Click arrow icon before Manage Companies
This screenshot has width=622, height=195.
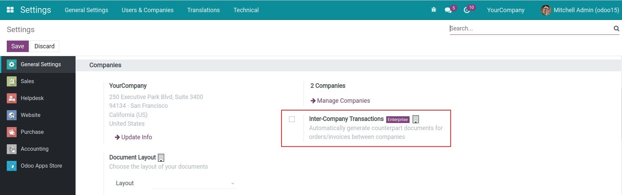click(313, 101)
